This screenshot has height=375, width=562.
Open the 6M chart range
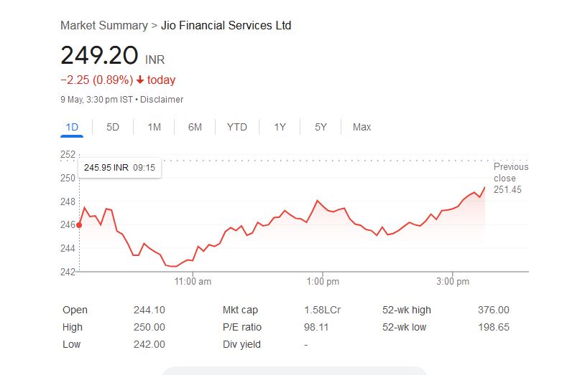(x=195, y=127)
